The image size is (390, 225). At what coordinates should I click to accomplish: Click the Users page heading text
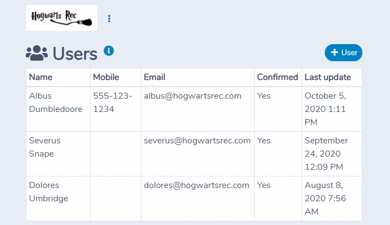[x=75, y=53]
